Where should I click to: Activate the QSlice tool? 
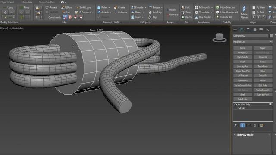(x=66, y=7)
